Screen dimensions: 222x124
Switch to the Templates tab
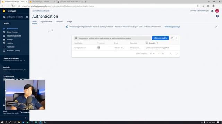(59, 22)
